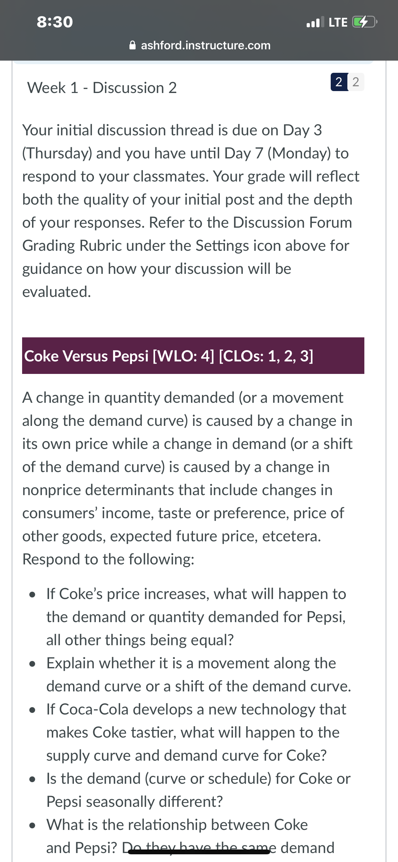
Task: Tap the LTE network indicator
Action: coord(338,22)
